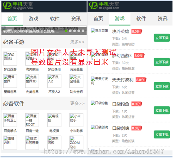The height and width of the screenshot is (158, 173).
Task: Select the last carousel dot
Action: [x=83, y=31]
